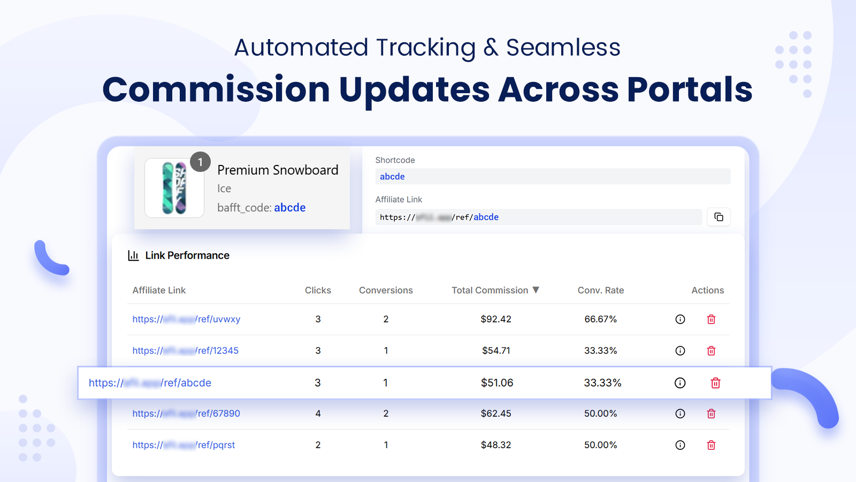
Task: Click the bafft_code abcde link
Action: [290, 208]
